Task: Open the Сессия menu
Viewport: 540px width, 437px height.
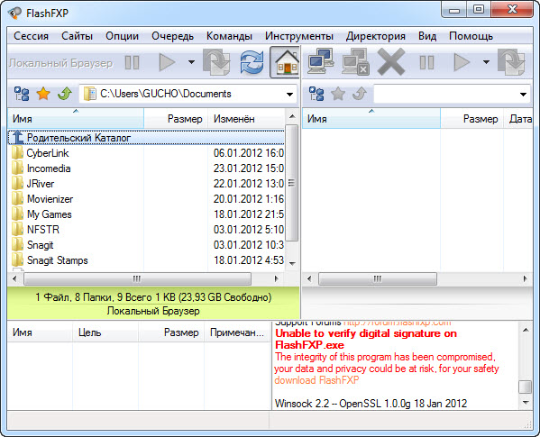Action: 31,36
